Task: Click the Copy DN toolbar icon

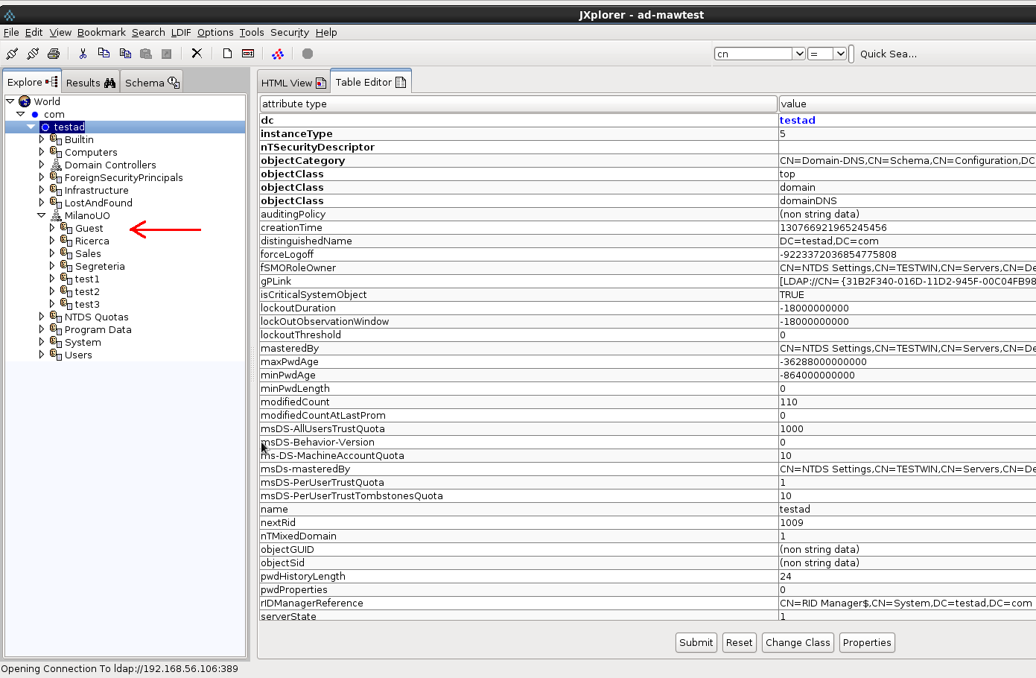Action: [x=104, y=54]
